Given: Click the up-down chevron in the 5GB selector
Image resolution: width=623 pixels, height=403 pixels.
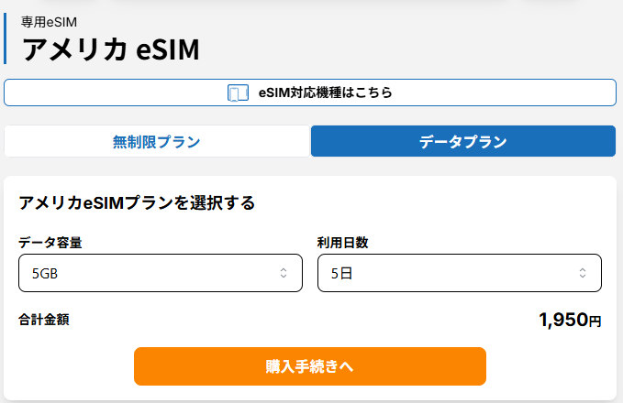Looking at the screenshot, I should click(284, 273).
